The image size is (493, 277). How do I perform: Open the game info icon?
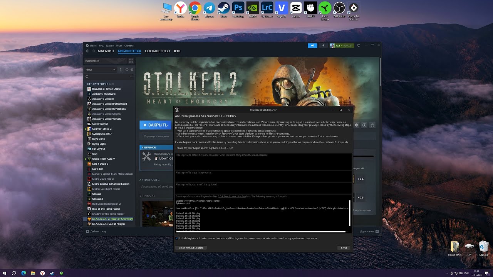[364, 125]
